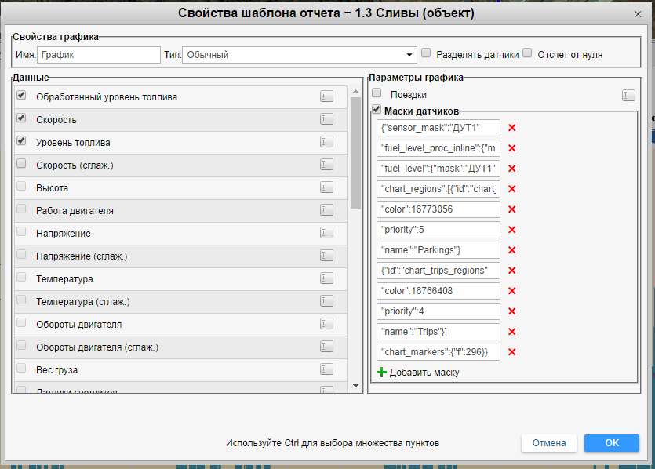Check the Отсчет от нуля option
This screenshot has width=655, height=469.
(x=527, y=54)
